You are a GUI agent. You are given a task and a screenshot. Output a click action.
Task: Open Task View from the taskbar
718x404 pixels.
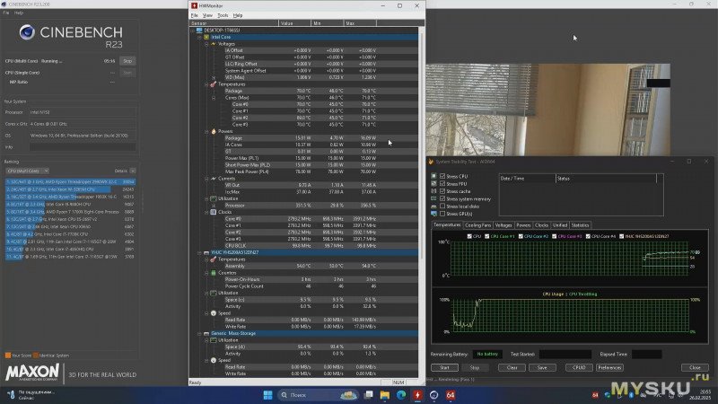point(369,395)
